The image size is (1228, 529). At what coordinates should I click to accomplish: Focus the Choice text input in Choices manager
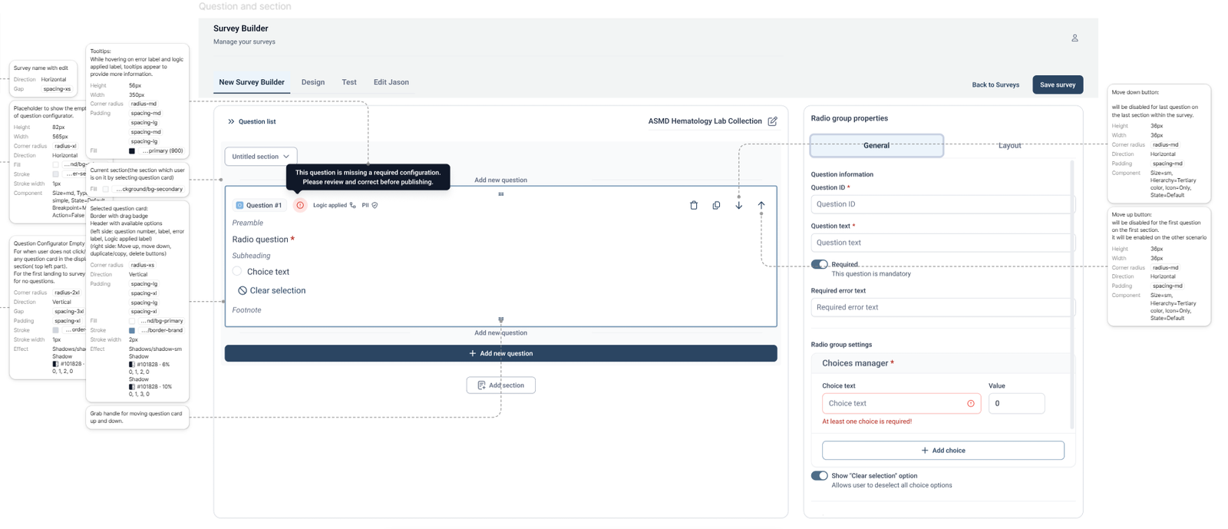(x=901, y=403)
